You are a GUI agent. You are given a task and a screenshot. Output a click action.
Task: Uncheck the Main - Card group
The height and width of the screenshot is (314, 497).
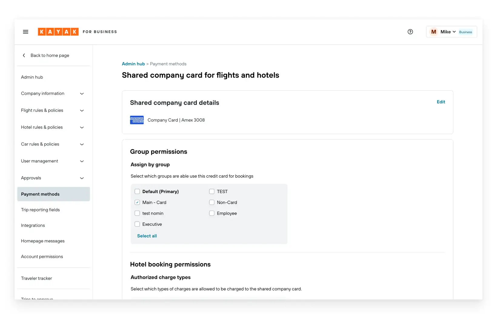pyautogui.click(x=137, y=202)
